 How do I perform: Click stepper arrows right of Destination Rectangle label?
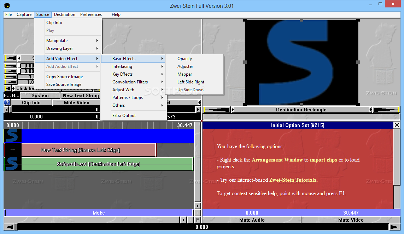click(x=370, y=110)
